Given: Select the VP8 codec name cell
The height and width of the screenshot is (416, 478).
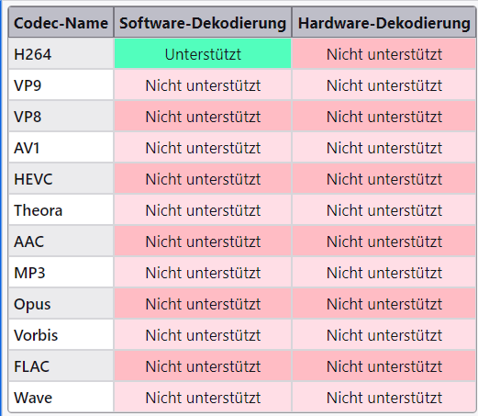Looking at the screenshot, I should 61,117.
